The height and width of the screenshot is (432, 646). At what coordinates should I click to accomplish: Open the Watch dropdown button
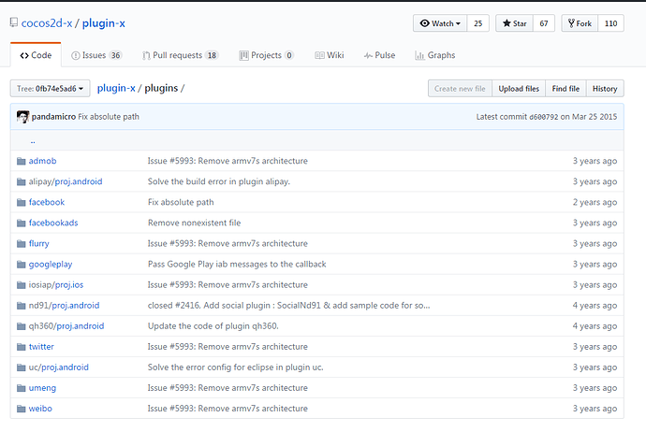click(x=439, y=23)
